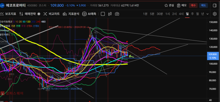220x102 pixels.
Task: Switch to the 2시 timeframe
Action: 174,14
